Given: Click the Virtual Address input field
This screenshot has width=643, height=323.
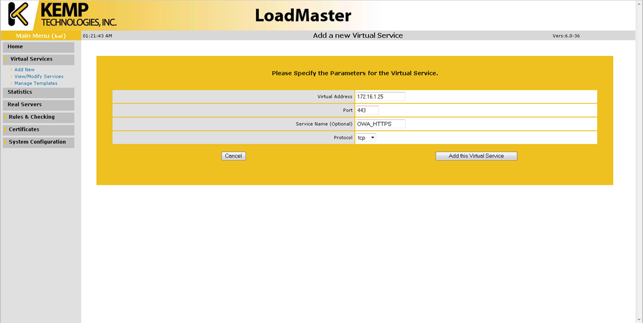Looking at the screenshot, I should pos(380,96).
